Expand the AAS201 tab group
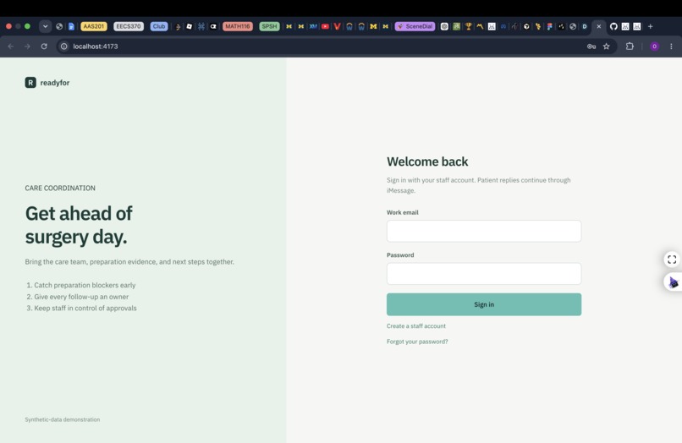The image size is (682, 443). click(94, 26)
